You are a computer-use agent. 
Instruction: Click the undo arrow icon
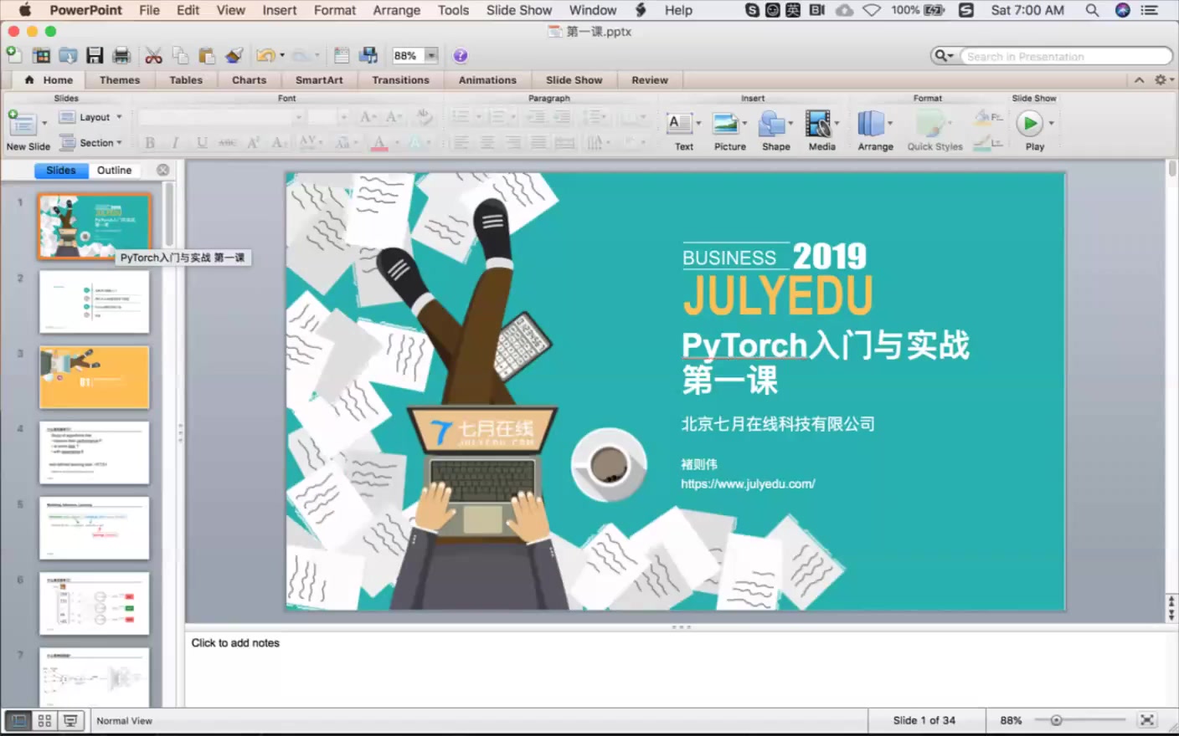pyautogui.click(x=265, y=56)
